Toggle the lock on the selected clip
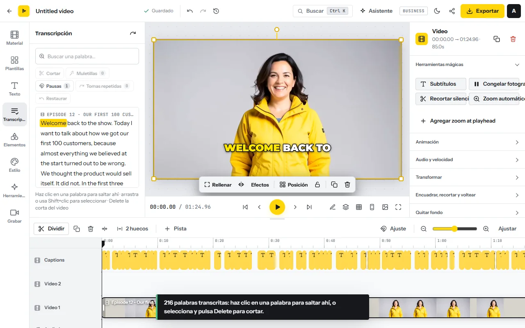Image resolution: width=525 pixels, height=328 pixels. tap(317, 185)
